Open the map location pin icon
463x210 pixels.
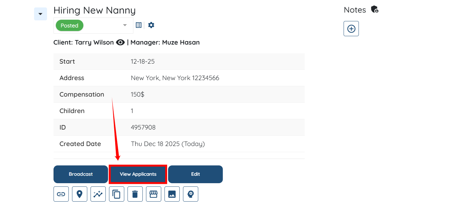(79, 194)
